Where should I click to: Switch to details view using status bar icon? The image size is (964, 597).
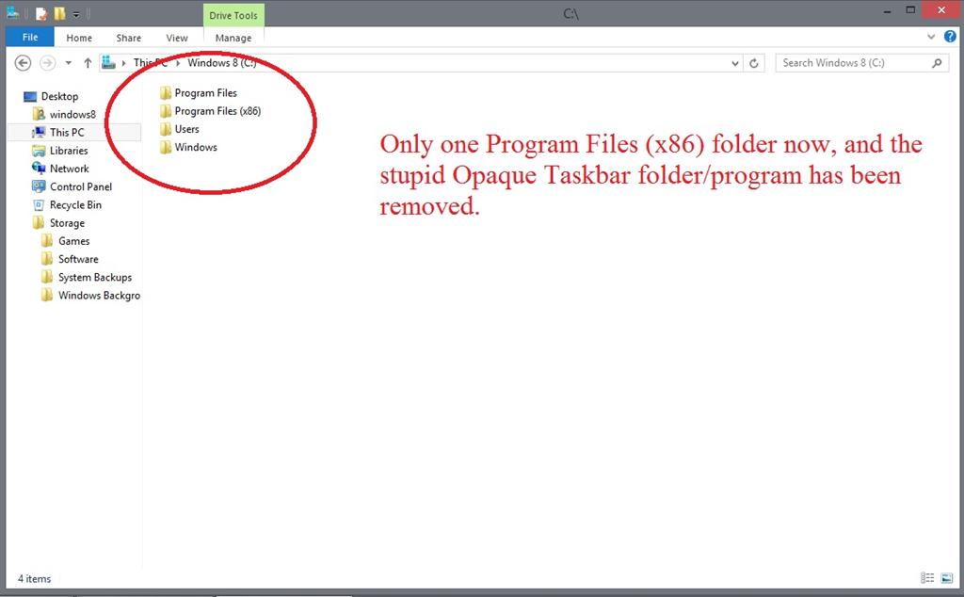(x=927, y=577)
